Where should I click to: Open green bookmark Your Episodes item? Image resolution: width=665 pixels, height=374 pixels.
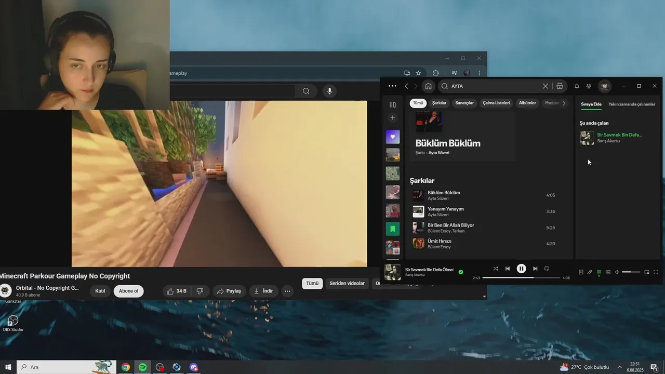[x=393, y=229]
